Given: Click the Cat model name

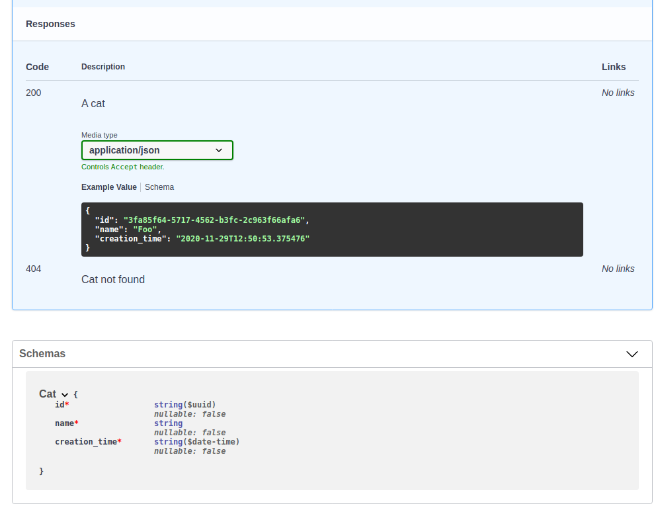Looking at the screenshot, I should tap(46, 394).
